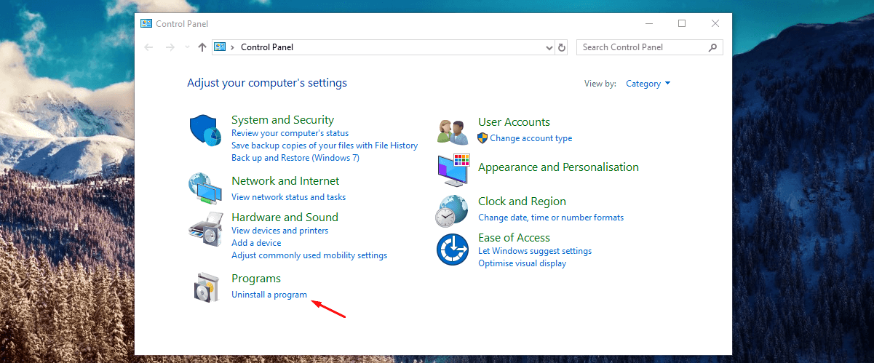
Task: Select the Hardware and Sound printer icon
Action: point(205,231)
